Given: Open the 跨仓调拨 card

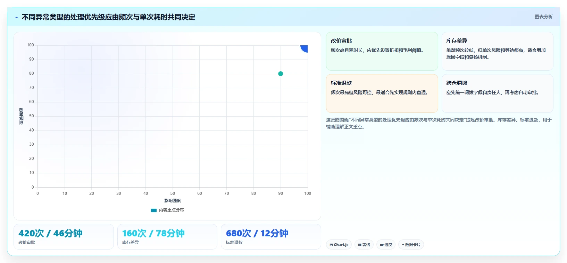Looking at the screenshot, I should click(x=497, y=93).
